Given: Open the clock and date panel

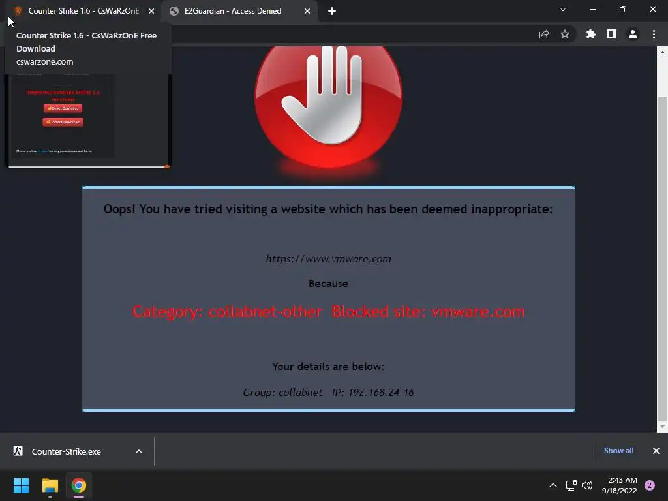Looking at the screenshot, I should click(x=620, y=485).
